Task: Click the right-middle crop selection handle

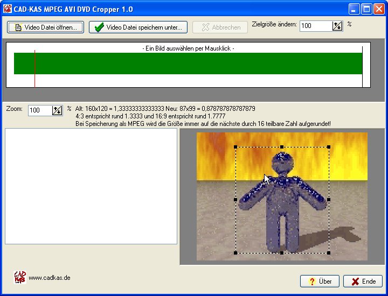Action: click(x=328, y=200)
